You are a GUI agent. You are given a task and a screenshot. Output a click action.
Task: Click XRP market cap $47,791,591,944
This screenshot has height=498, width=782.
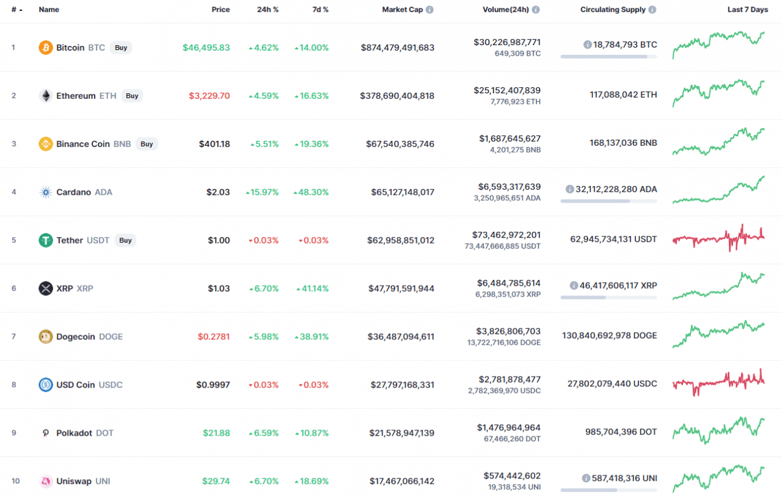pyautogui.click(x=401, y=289)
